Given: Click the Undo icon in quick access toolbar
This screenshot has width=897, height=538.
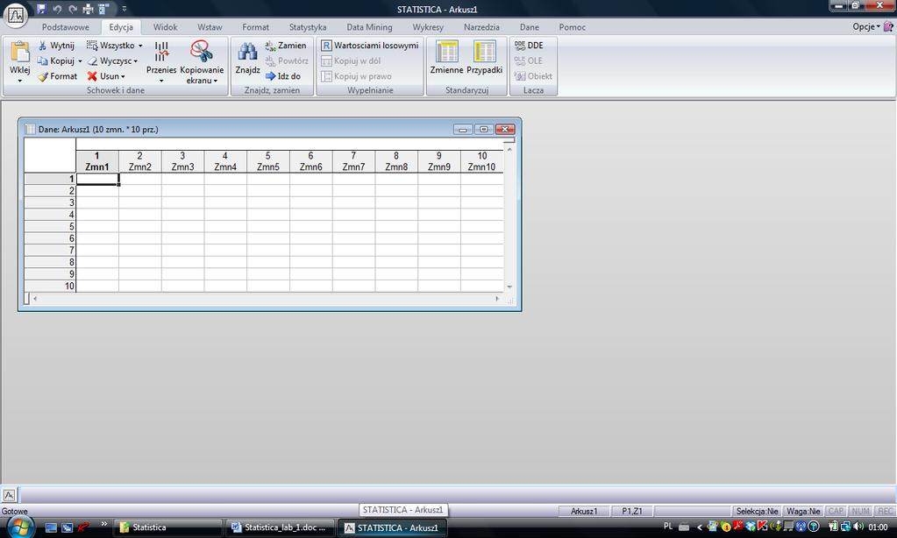Looking at the screenshot, I should click(x=57, y=9).
